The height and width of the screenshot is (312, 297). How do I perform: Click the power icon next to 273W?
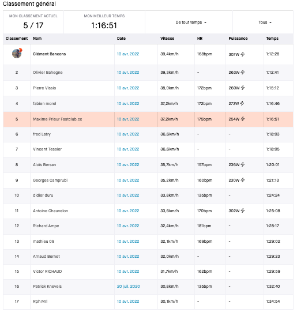coord(242,103)
